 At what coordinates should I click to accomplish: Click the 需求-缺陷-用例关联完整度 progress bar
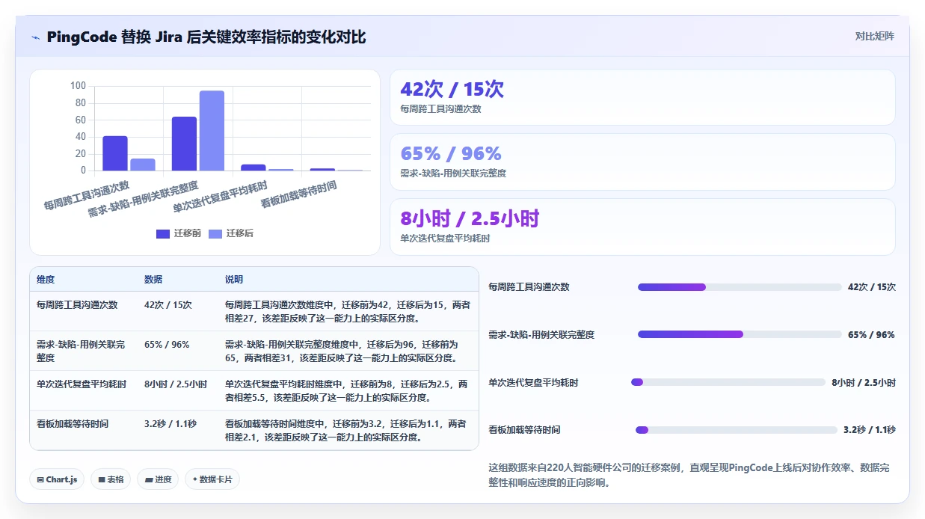[x=739, y=334]
